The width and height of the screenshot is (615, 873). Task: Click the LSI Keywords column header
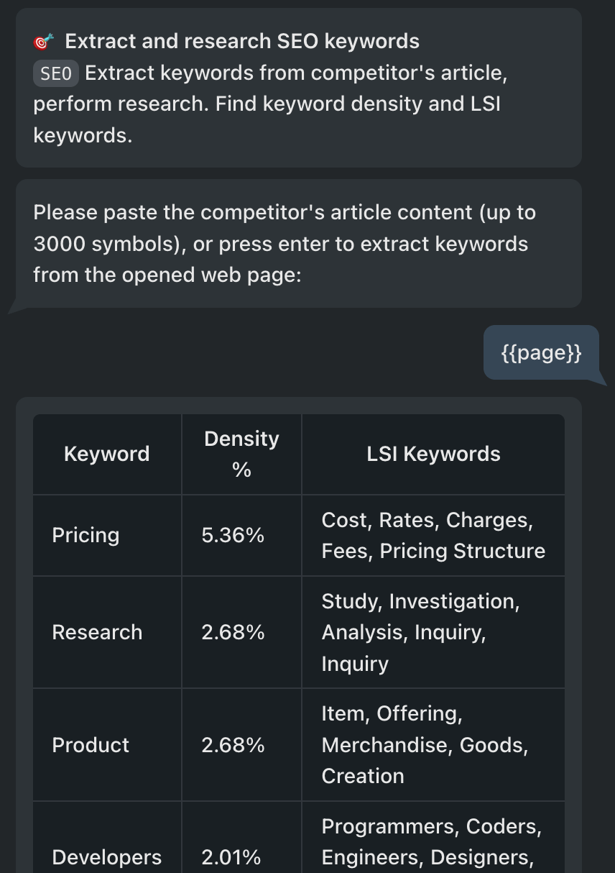(433, 454)
